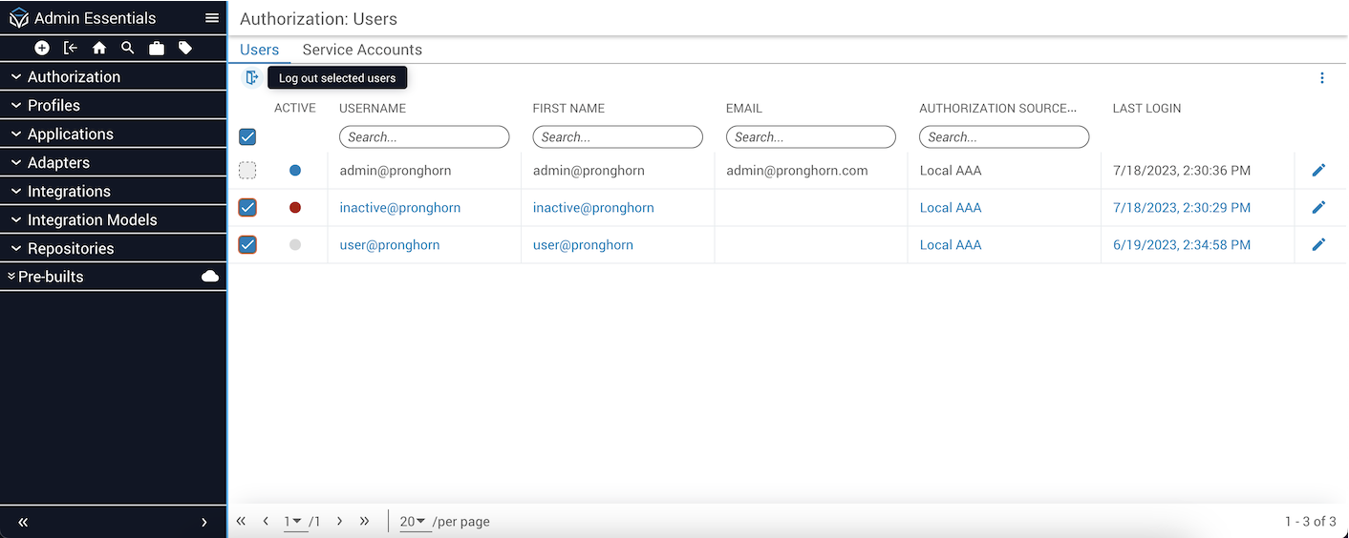Viewport: 1349px width, 538px height.
Task: Click the Log out selected users icon
Action: click(x=251, y=78)
